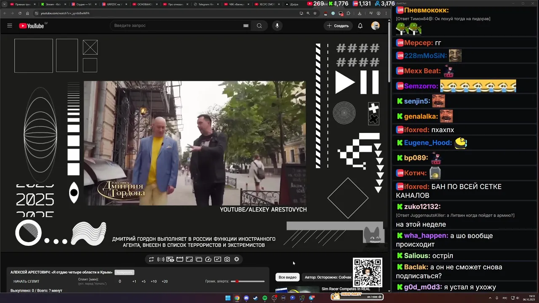Go back in the browser
Image resolution: width=539 pixels, height=303 pixels.
5,13
